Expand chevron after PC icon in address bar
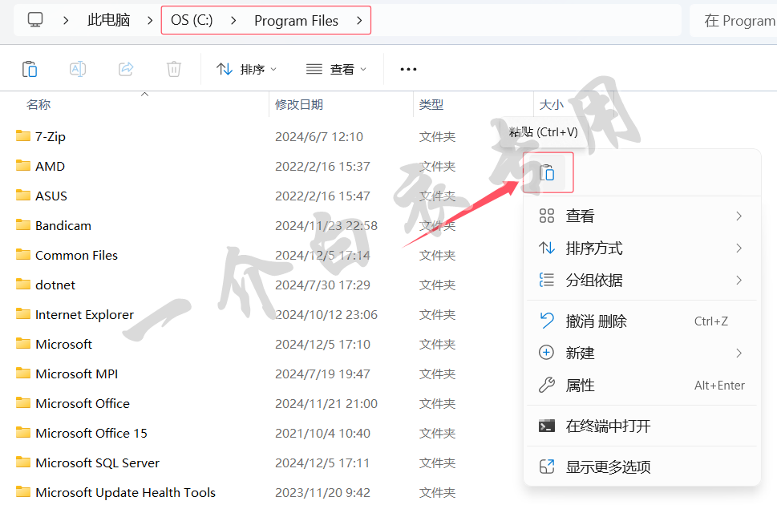This screenshot has height=513, width=777. pyautogui.click(x=66, y=20)
